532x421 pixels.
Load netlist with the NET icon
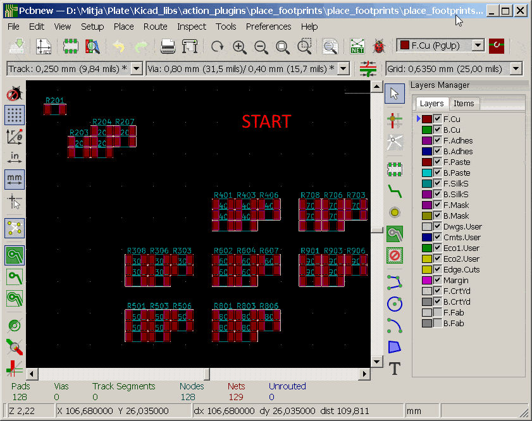point(357,46)
